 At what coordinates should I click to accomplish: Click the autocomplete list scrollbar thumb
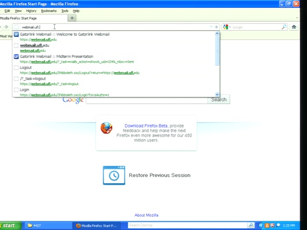click(217, 51)
